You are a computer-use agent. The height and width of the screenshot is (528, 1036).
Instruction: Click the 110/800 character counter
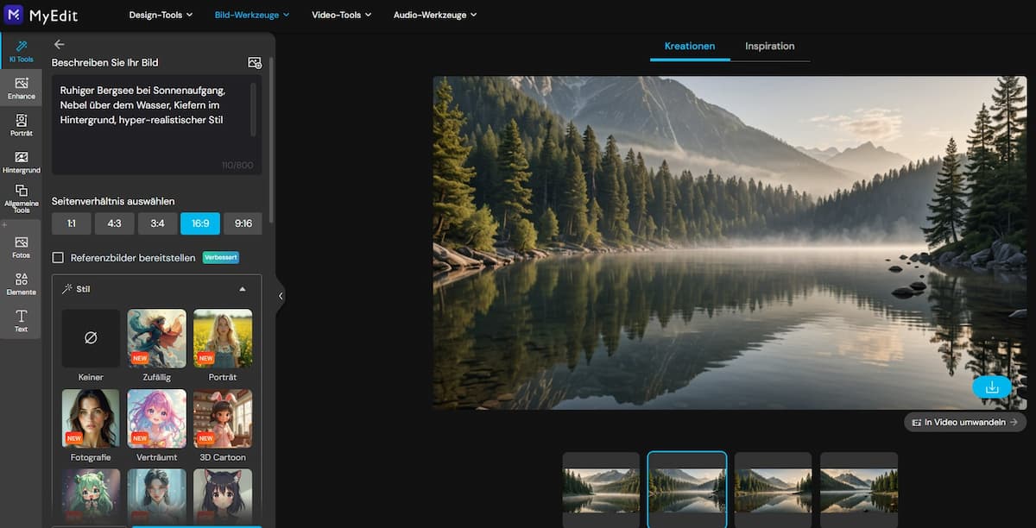click(x=238, y=165)
